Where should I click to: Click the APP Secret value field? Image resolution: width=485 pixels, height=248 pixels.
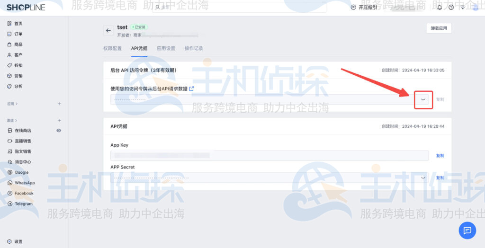pyautogui.click(x=269, y=178)
